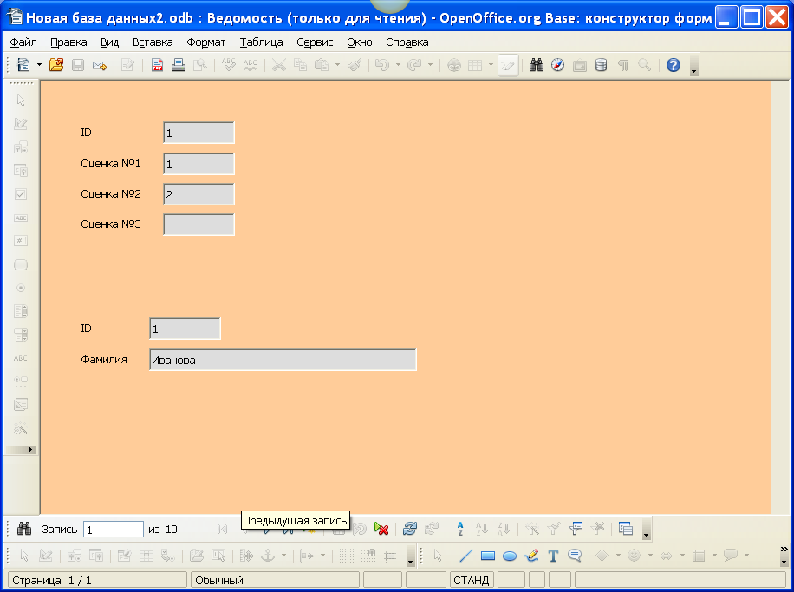
Task: Select the Line drawing tool
Action: tap(465, 556)
